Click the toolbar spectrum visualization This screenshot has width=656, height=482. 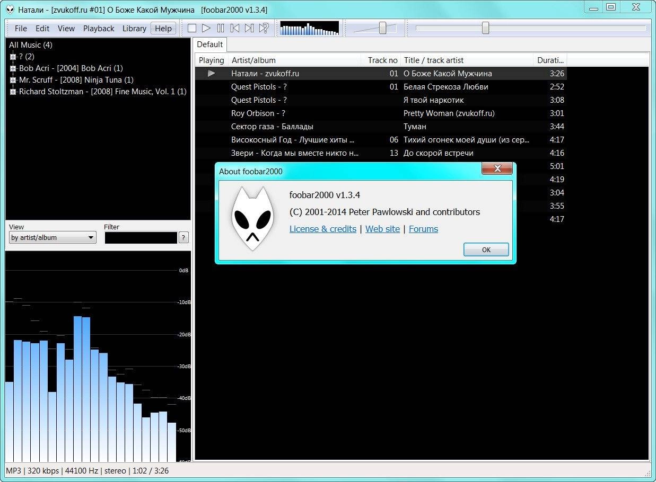[309, 28]
